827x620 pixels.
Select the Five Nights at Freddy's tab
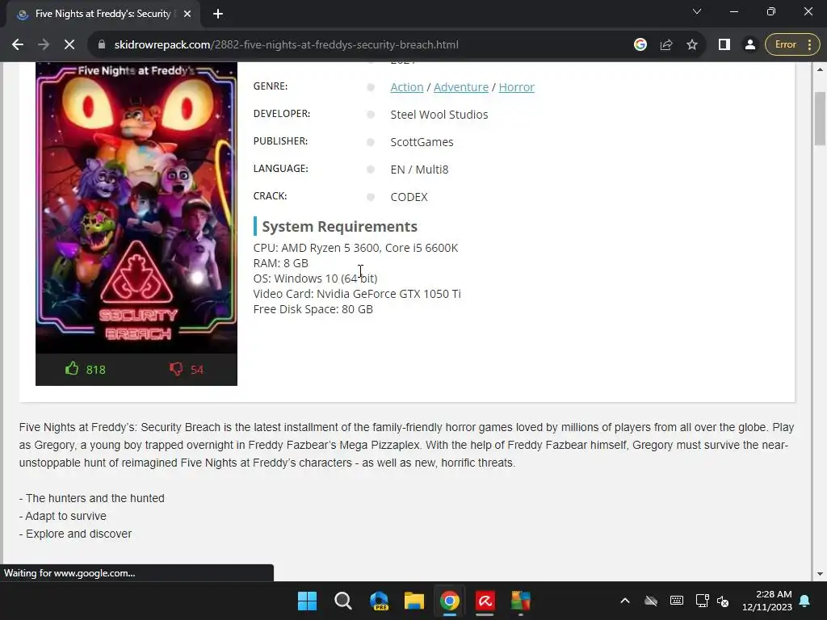(103, 14)
